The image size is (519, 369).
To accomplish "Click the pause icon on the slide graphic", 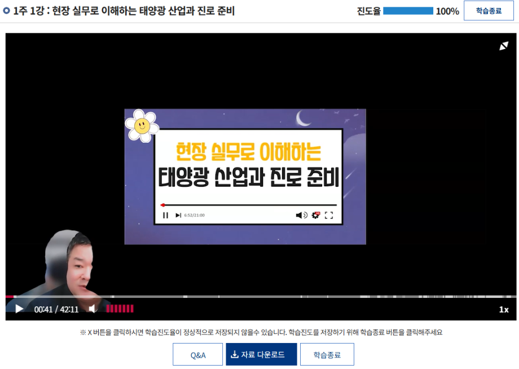I will click(x=165, y=216).
